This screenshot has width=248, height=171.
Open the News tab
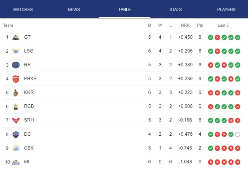(x=74, y=10)
